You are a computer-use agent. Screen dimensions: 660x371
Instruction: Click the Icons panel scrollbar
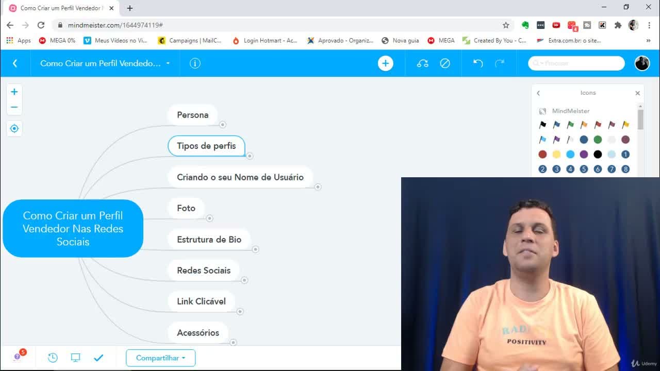click(640, 119)
